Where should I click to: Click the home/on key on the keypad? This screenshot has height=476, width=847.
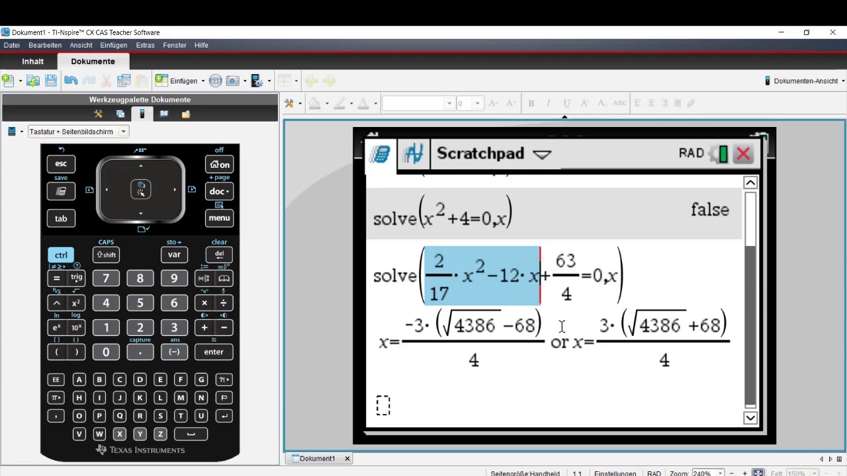pos(219,165)
